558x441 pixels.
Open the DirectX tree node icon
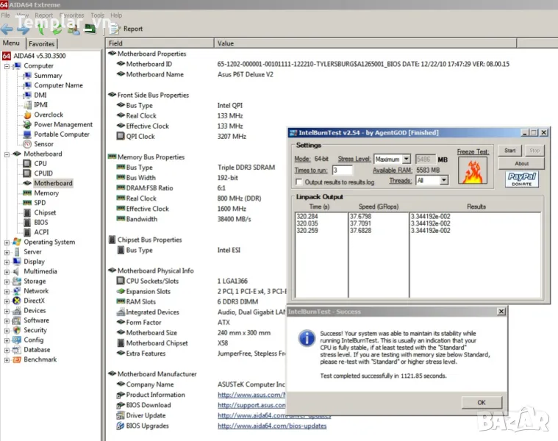[17, 301]
